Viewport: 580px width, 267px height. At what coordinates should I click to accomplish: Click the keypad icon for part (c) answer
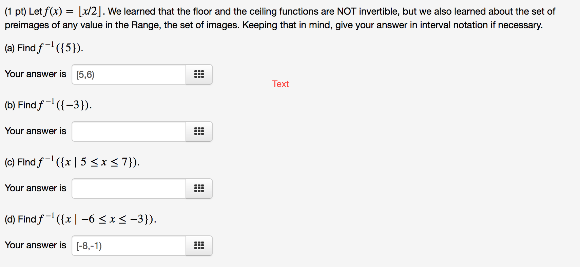199,188
